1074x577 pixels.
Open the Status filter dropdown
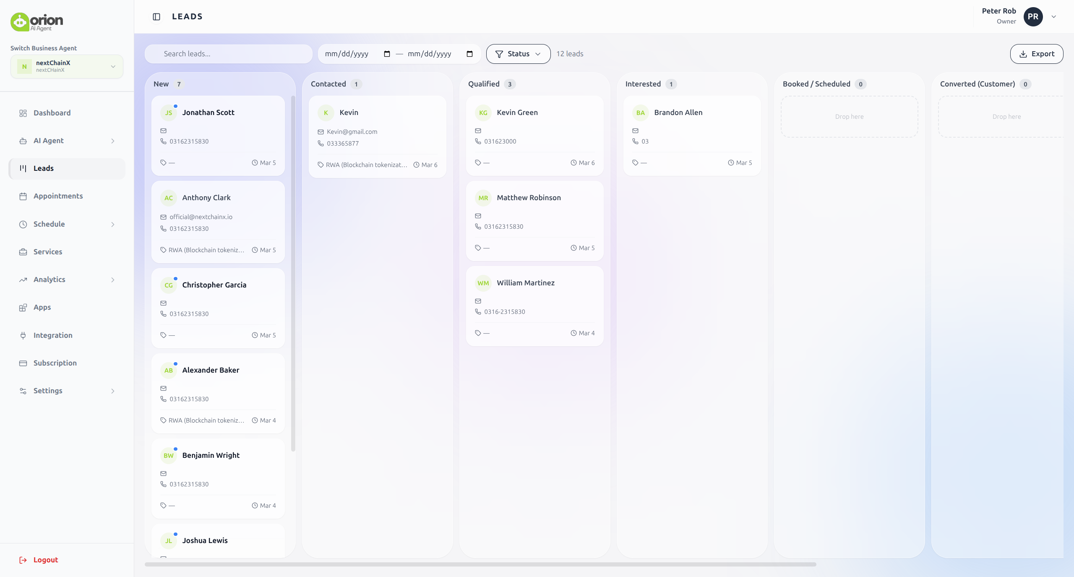tap(518, 54)
